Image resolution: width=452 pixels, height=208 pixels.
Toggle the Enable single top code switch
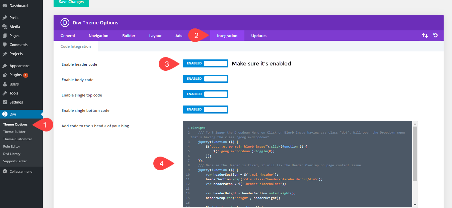[206, 94]
